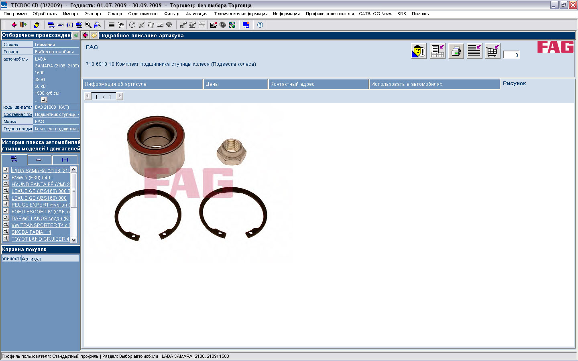Click the lines list icon beside printer
This screenshot has height=361, width=578.
(x=474, y=51)
